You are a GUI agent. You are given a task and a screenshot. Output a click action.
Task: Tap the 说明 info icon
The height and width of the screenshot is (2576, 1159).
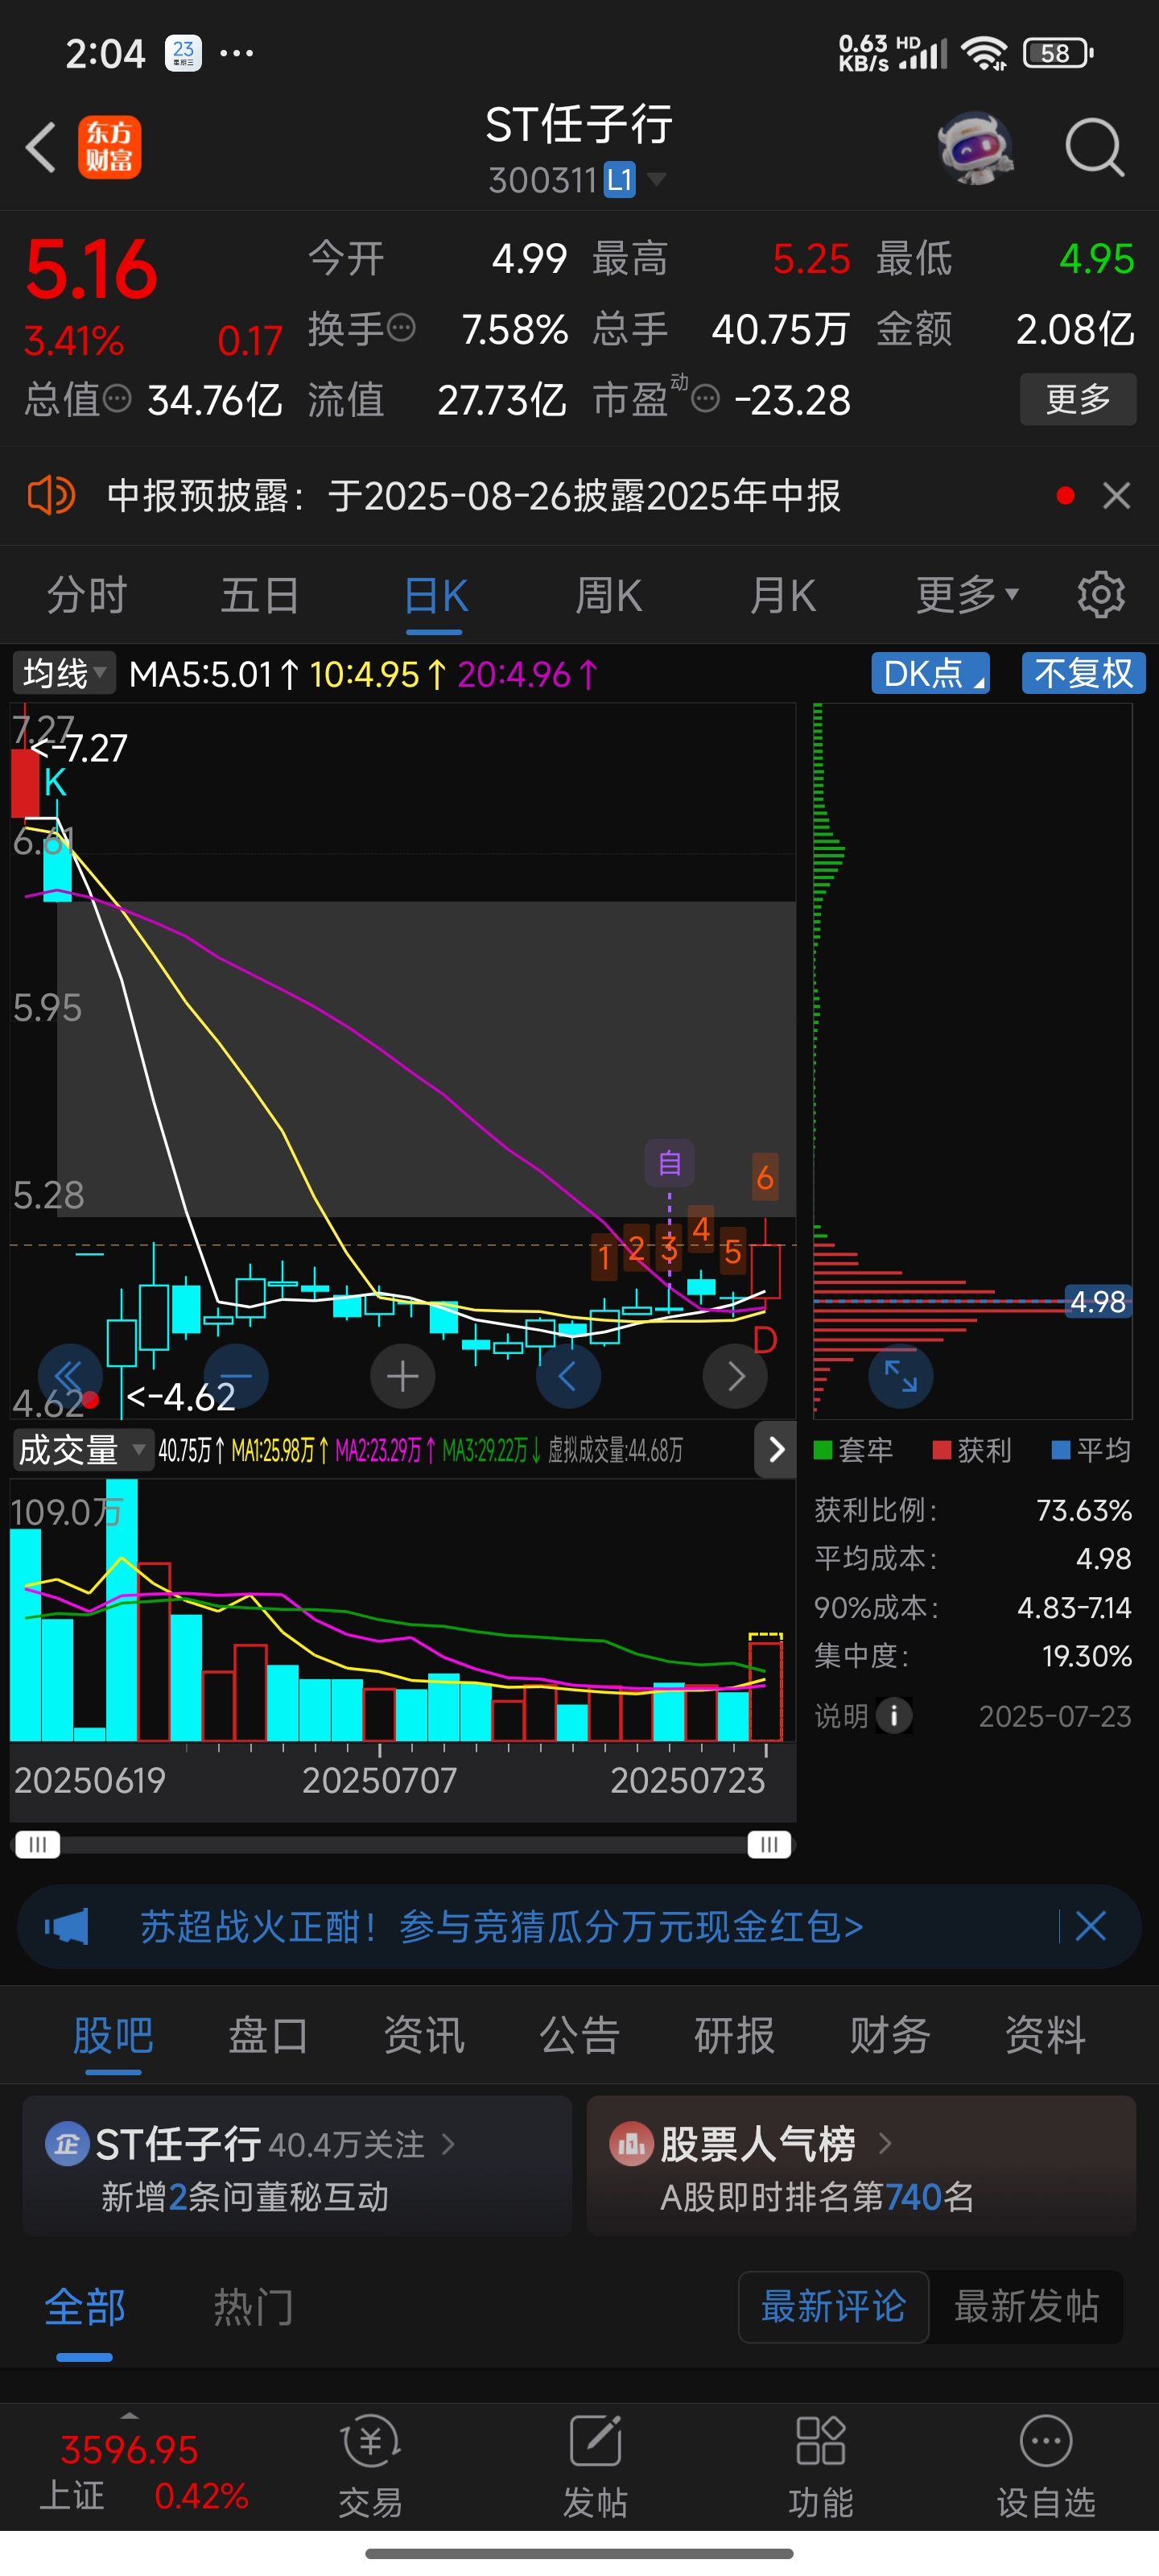[x=894, y=1716]
